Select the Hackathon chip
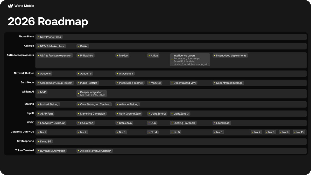The image size is (311, 175). 86,123
